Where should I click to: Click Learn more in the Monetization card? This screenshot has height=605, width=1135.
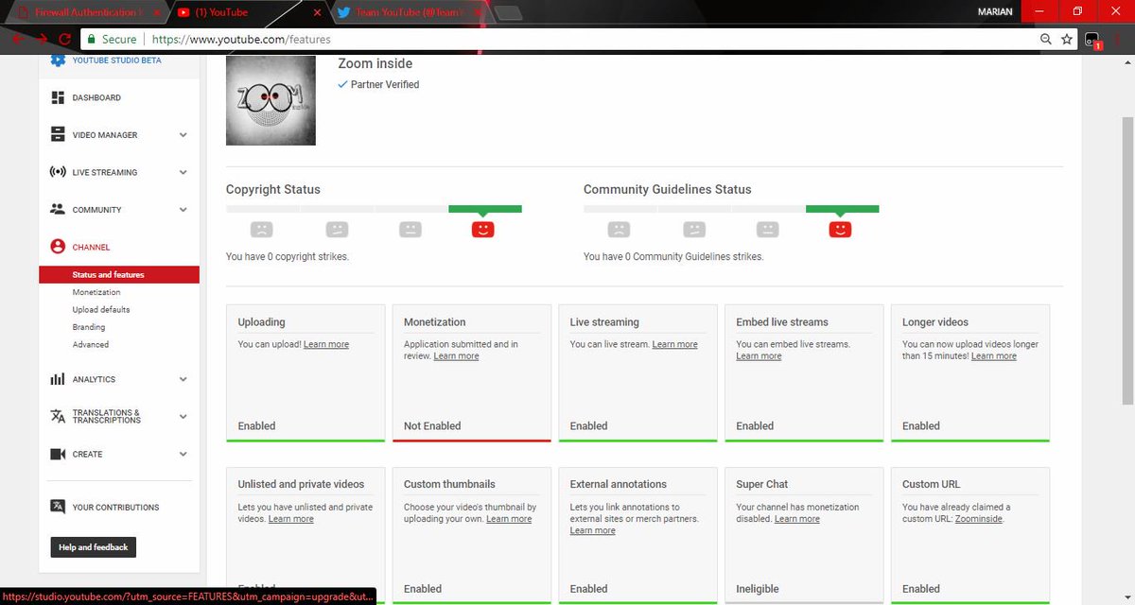(456, 356)
